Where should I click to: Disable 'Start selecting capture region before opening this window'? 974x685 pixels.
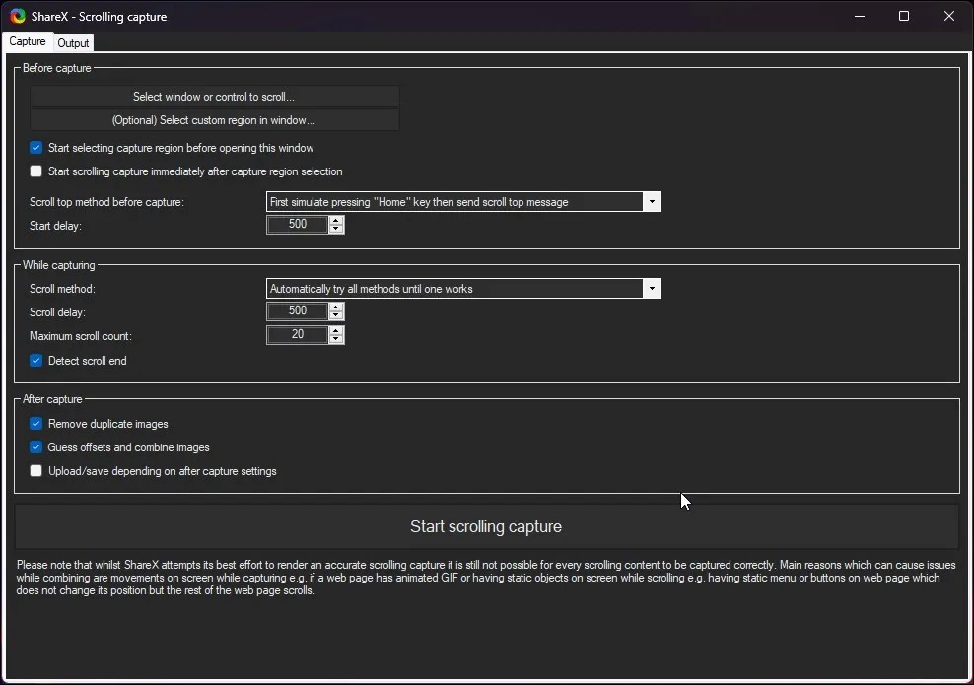click(x=35, y=148)
